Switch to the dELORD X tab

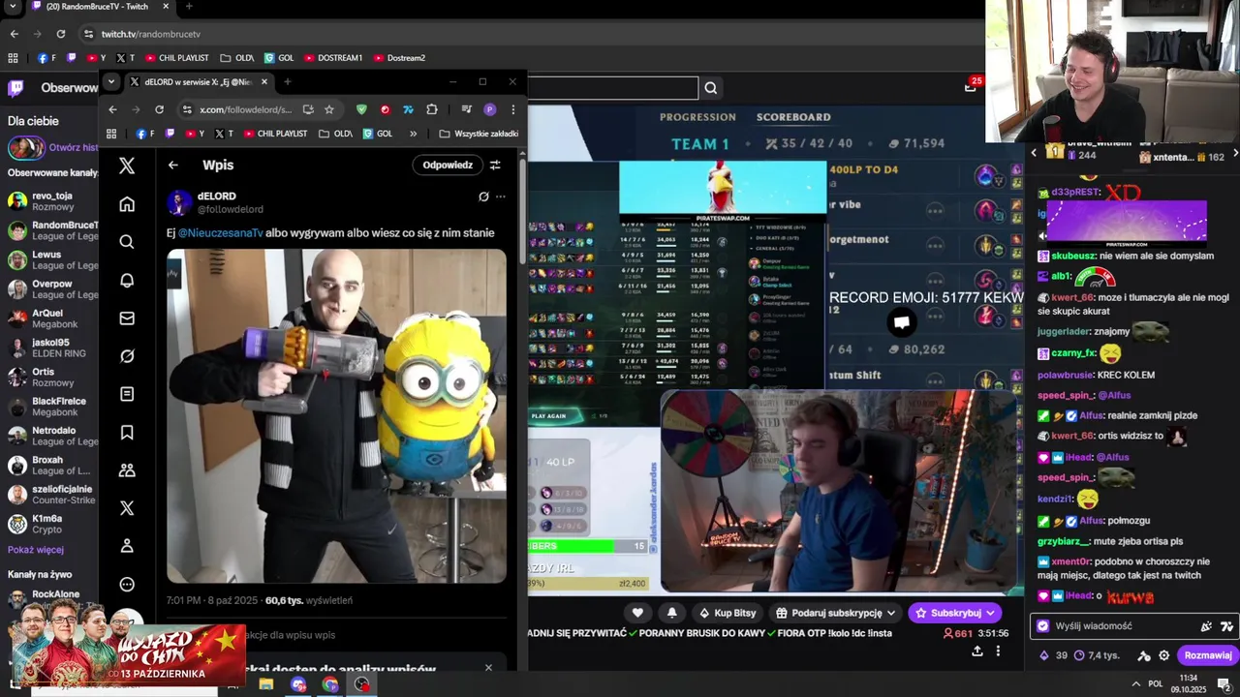point(198,82)
